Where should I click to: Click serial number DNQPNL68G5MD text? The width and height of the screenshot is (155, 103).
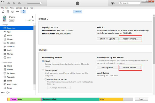[64, 34]
